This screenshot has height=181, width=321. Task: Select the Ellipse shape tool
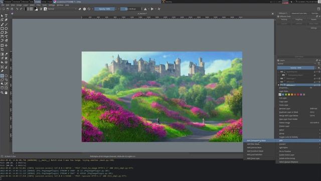point(6,29)
